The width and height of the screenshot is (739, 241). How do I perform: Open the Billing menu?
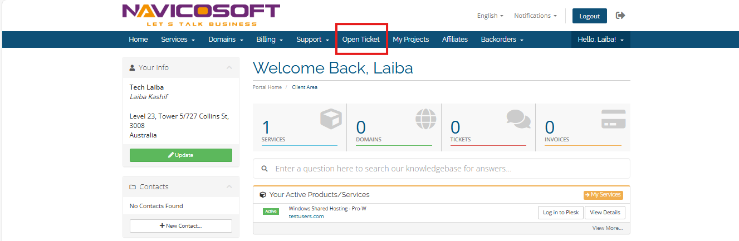[270, 40]
